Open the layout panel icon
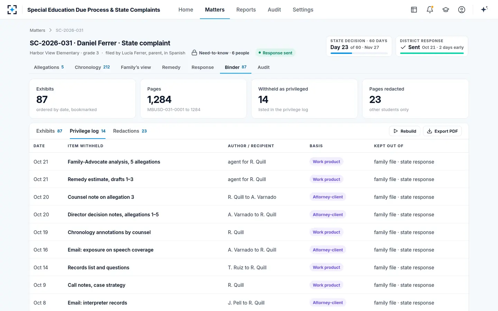This screenshot has width=498, height=311. click(414, 10)
